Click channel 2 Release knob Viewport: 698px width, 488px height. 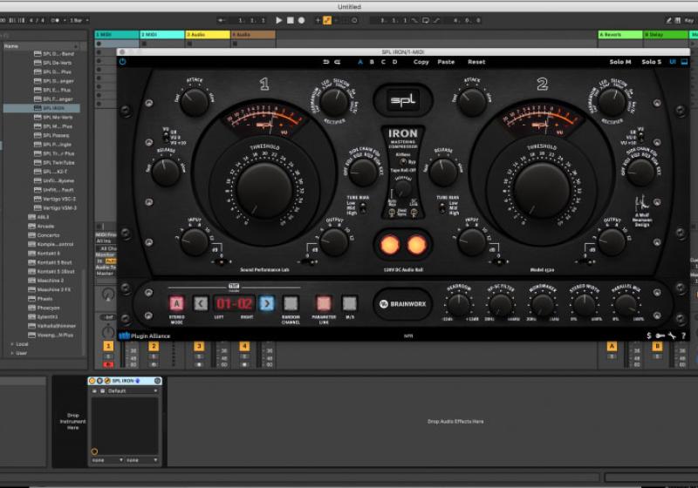pyautogui.click(x=443, y=172)
